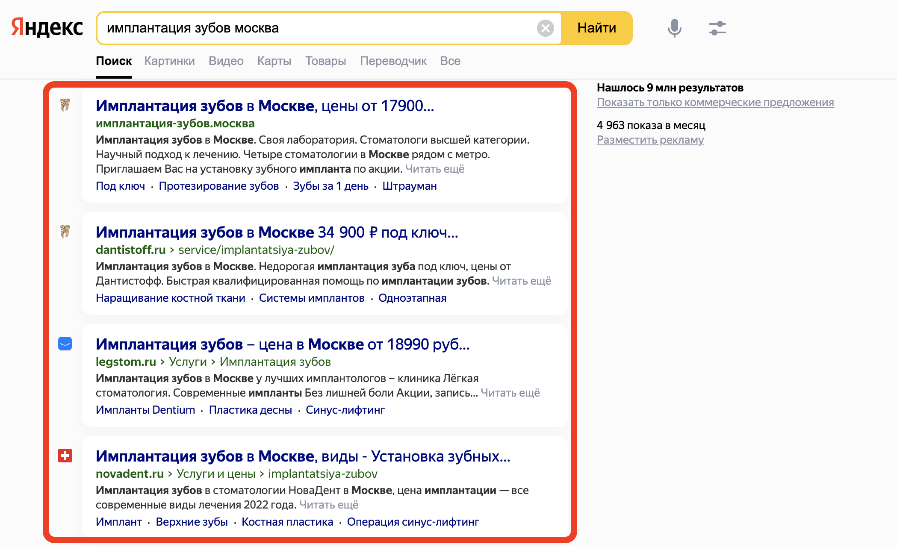897x547 pixels.
Task: Switch to the Товары tab
Action: 325,61
